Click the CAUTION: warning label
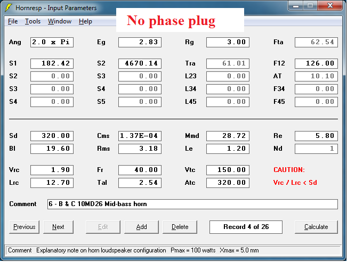Image resolution: width=347 pixels, height=262 pixels. 289,170
